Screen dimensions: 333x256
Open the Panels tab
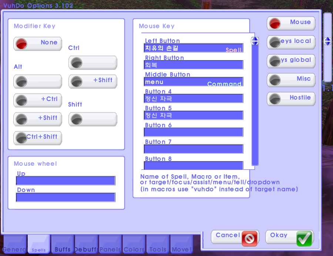pos(110,244)
